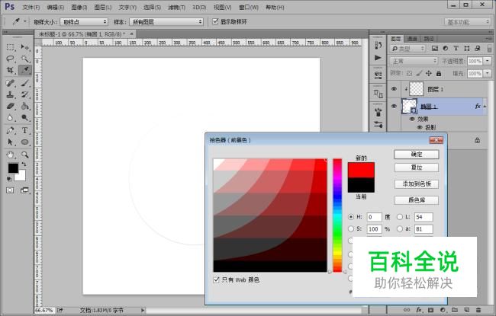Switch to the 路径 tab

coord(429,39)
